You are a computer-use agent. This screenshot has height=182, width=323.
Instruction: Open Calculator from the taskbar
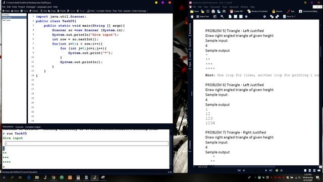(x=78, y=177)
